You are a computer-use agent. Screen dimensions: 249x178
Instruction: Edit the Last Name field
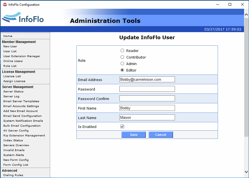click(x=147, y=118)
